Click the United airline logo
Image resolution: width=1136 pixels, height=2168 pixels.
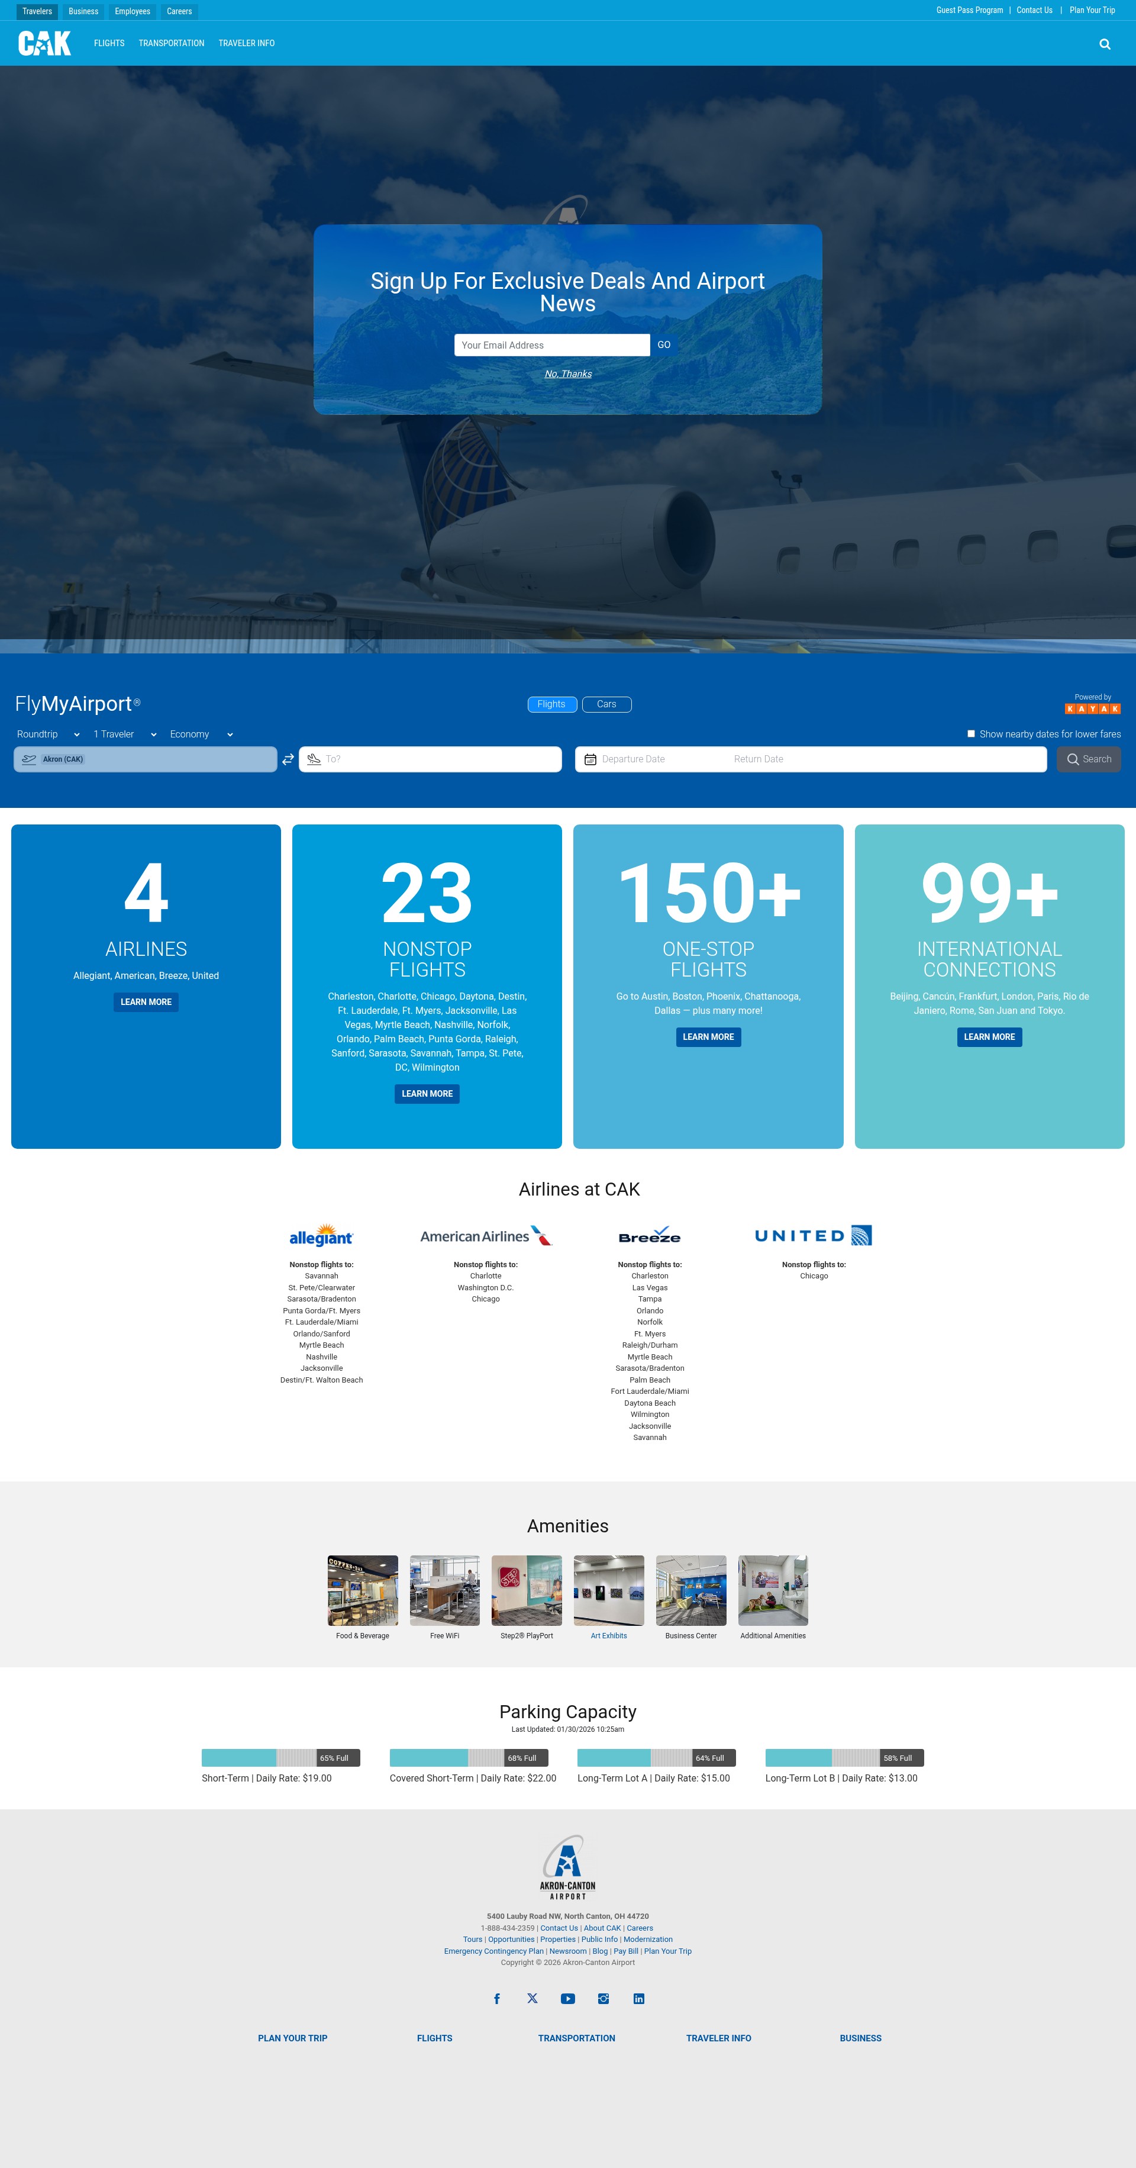click(814, 1235)
